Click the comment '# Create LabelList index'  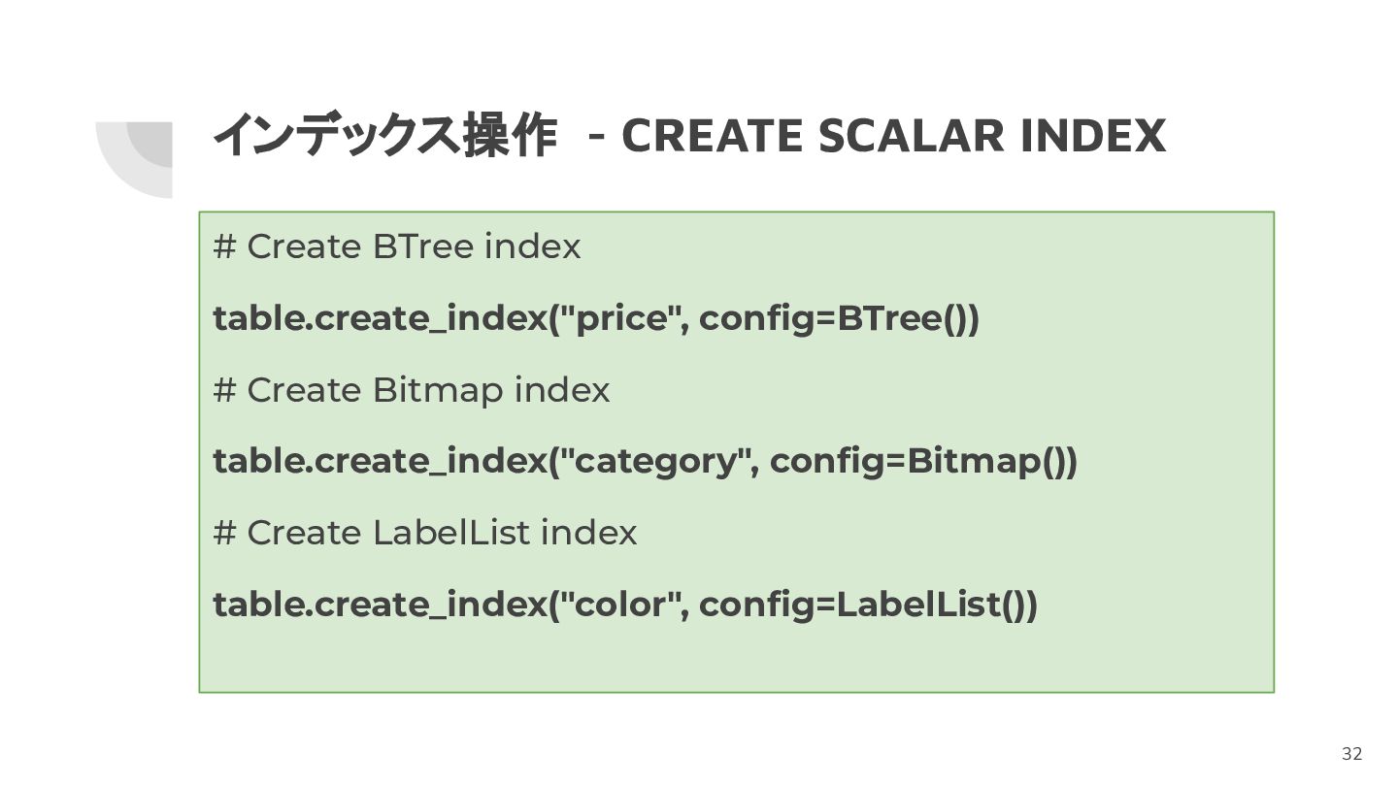click(x=425, y=533)
